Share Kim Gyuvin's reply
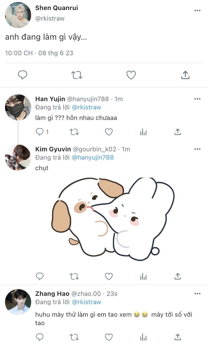 [178, 277]
